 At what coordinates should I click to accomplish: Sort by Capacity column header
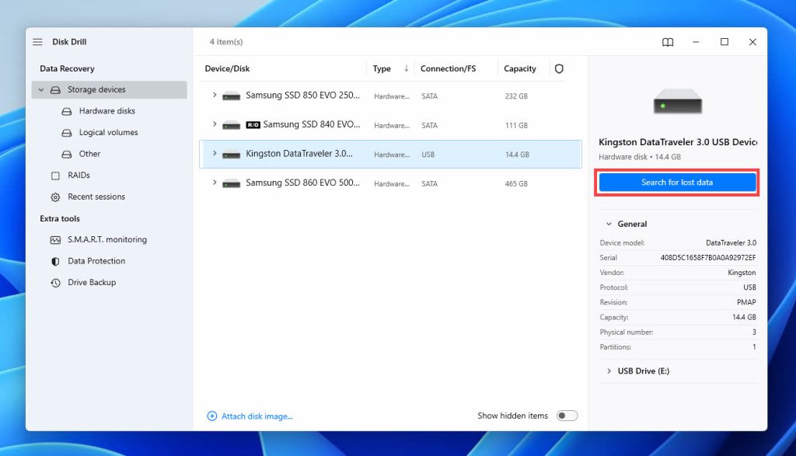(x=519, y=68)
